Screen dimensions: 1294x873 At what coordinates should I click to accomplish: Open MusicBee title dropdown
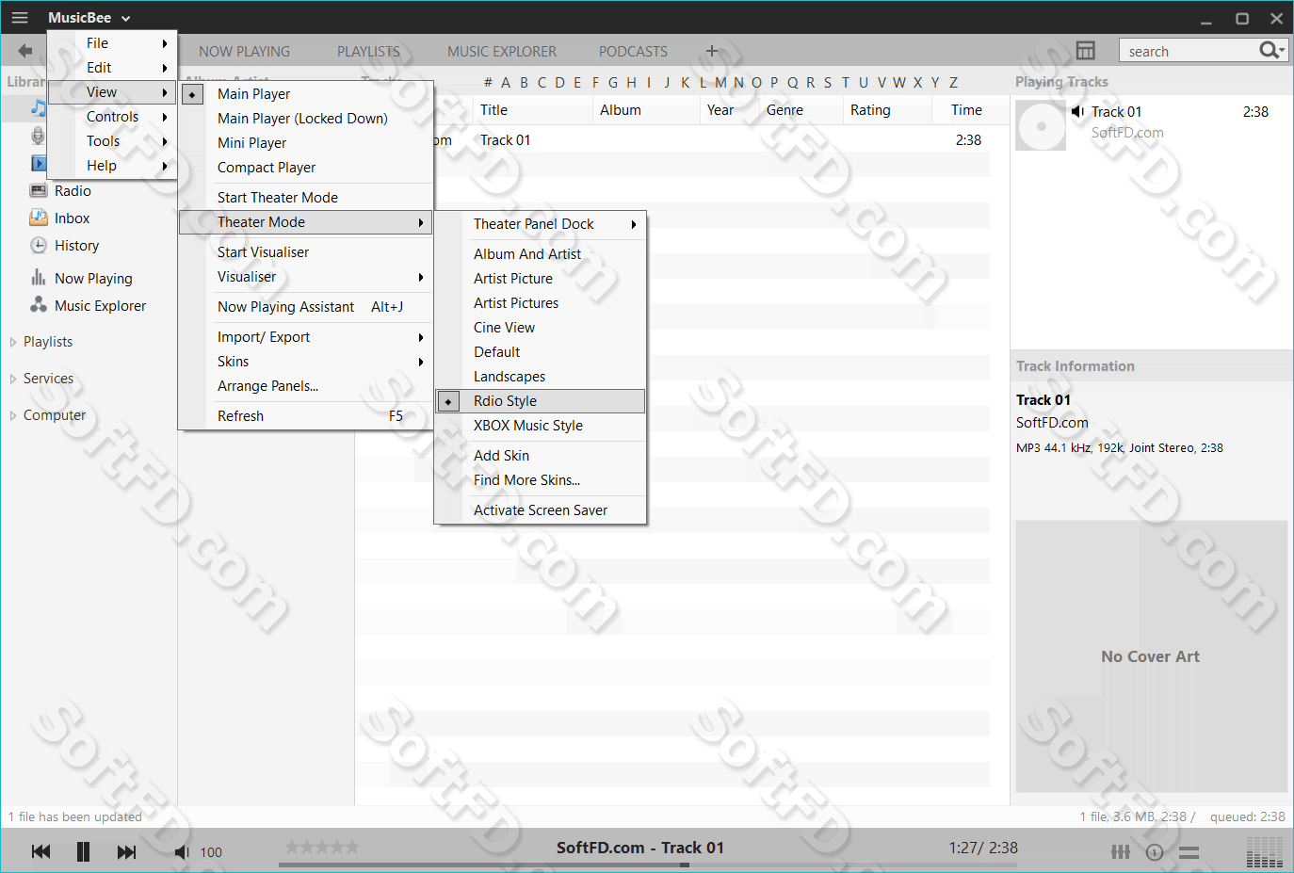[x=89, y=17]
